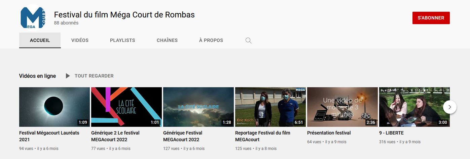Click the Tout Regarder link
Screen dimensions: 470x159
pyautogui.click(x=94, y=76)
